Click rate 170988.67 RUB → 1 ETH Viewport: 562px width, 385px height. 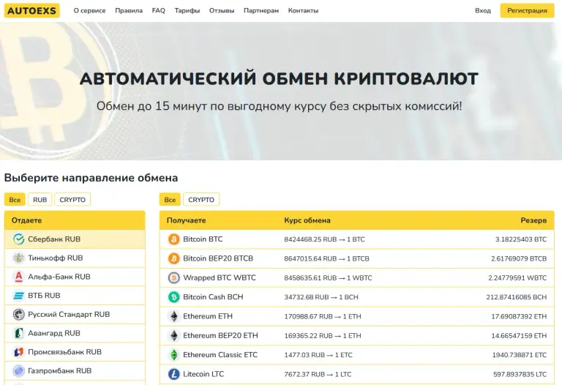coord(323,316)
